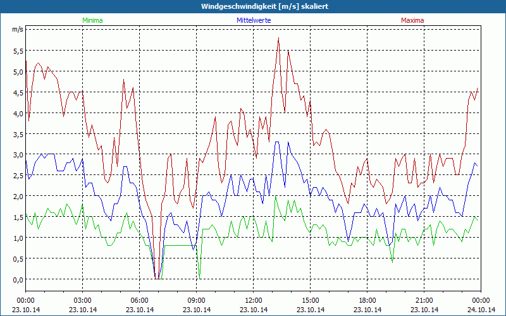Click the '15:00' time axis label
This screenshot has height=316, width=506.
click(311, 301)
